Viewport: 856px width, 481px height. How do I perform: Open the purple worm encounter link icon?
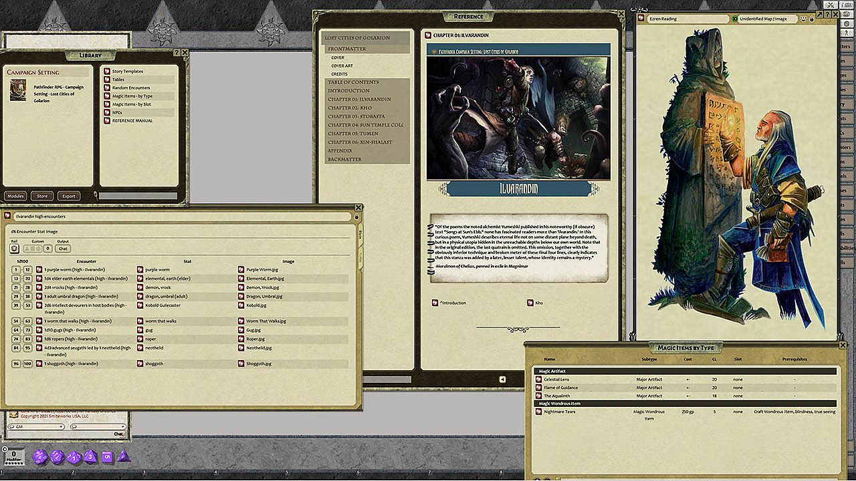[x=39, y=270]
